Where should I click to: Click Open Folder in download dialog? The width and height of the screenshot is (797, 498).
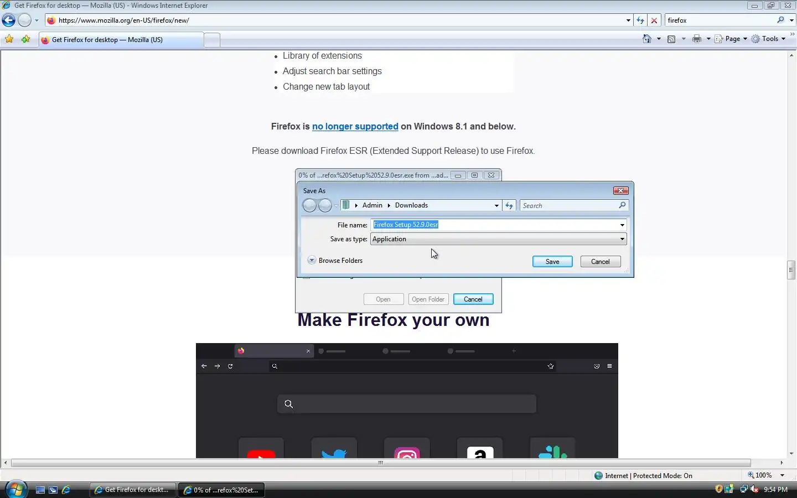428,299
